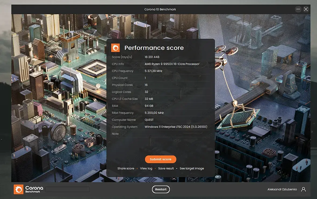The height and width of the screenshot is (199, 317).
Task: Open the View log link
Action: [146, 168]
